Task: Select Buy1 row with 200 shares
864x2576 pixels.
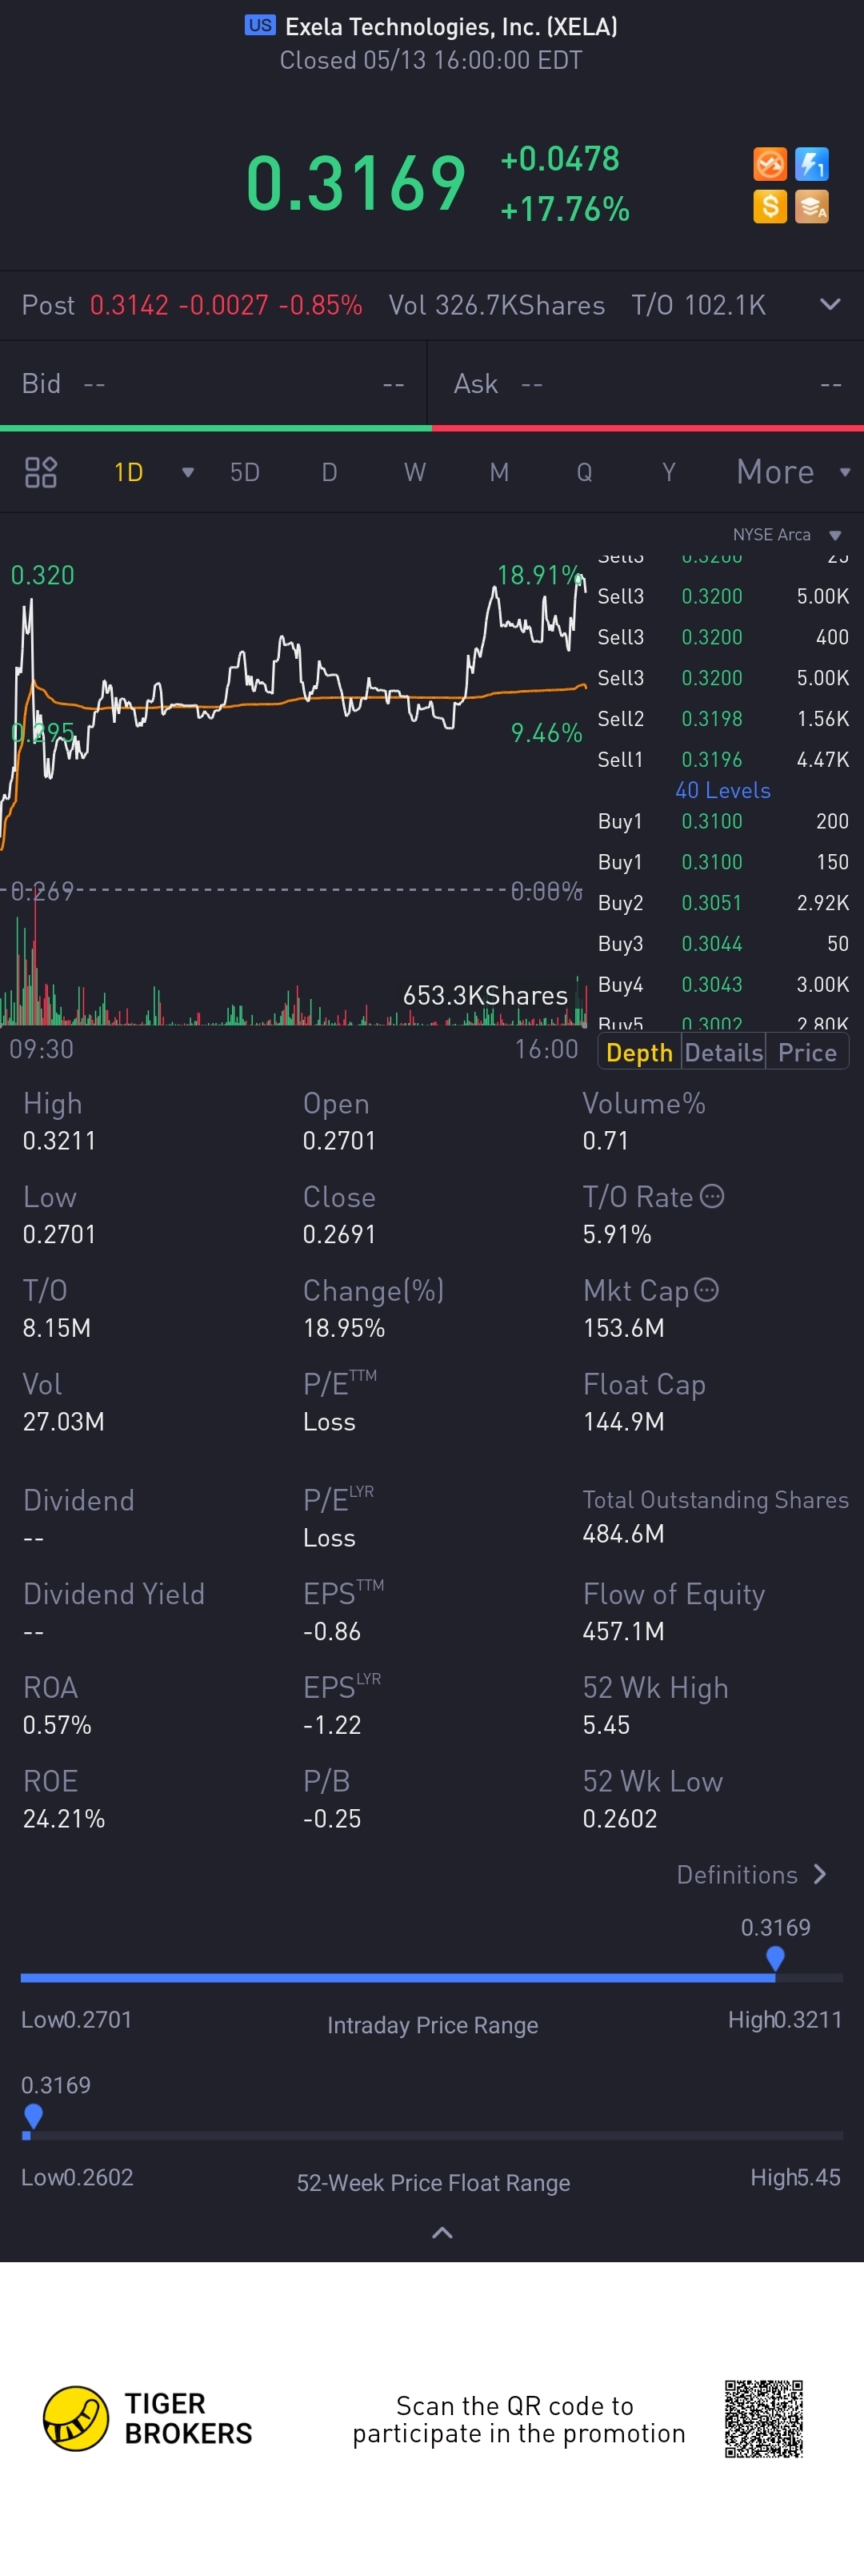Action: click(723, 821)
